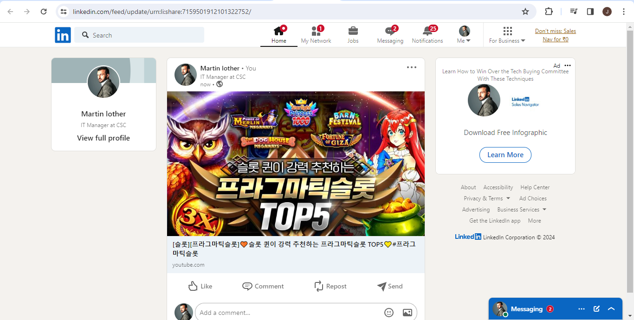
Task: Open the Chrome profile avatar J
Action: click(607, 12)
